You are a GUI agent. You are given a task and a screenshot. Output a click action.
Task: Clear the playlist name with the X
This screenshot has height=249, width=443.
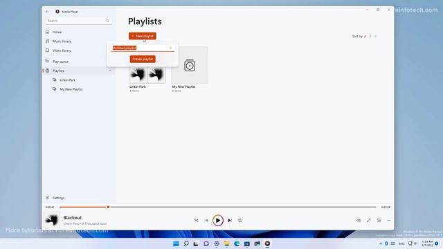coord(171,48)
